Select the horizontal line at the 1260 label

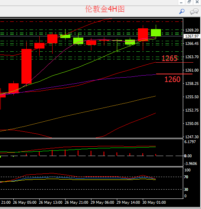174,74
